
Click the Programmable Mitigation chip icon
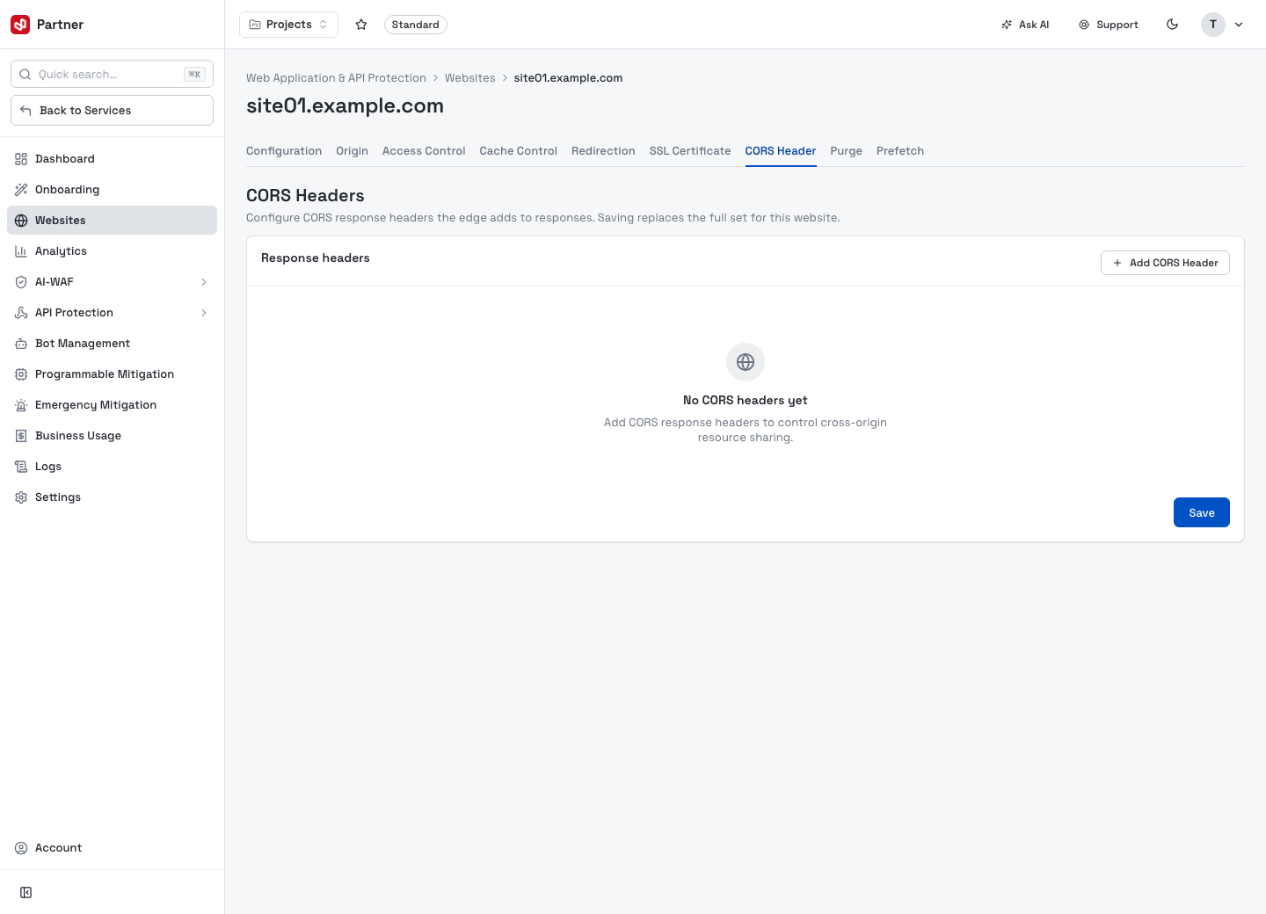[x=21, y=374]
